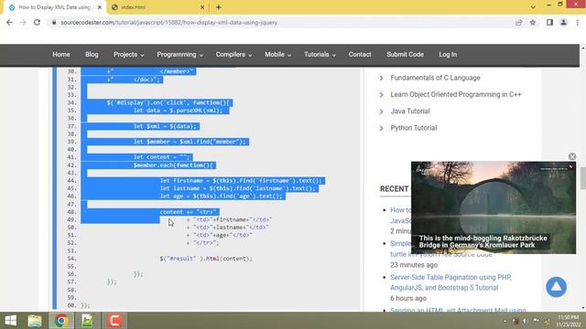Open the share page icon in address bar
Screen dimensions: 586x329
tap(519, 22)
